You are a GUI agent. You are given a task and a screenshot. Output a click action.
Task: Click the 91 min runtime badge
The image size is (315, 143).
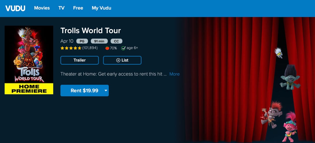pos(99,41)
